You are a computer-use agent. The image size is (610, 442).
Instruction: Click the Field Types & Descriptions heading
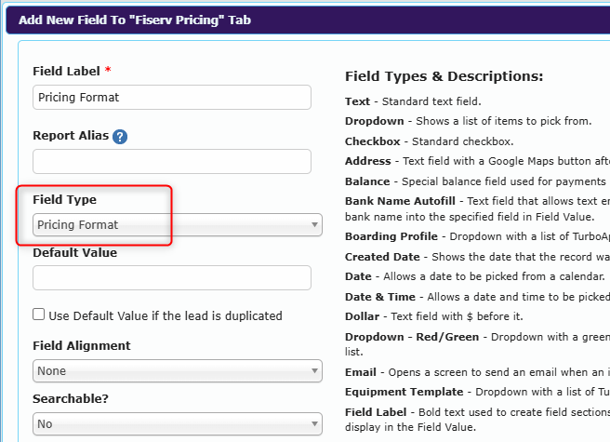(444, 76)
